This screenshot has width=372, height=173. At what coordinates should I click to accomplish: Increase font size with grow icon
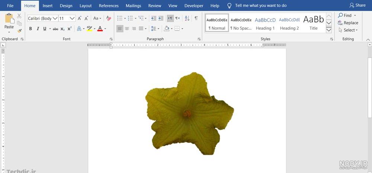(x=80, y=18)
